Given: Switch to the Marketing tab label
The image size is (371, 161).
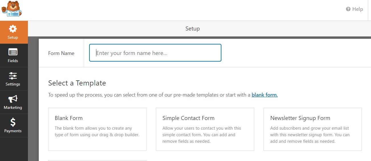Looking at the screenshot, I should 13,107.
